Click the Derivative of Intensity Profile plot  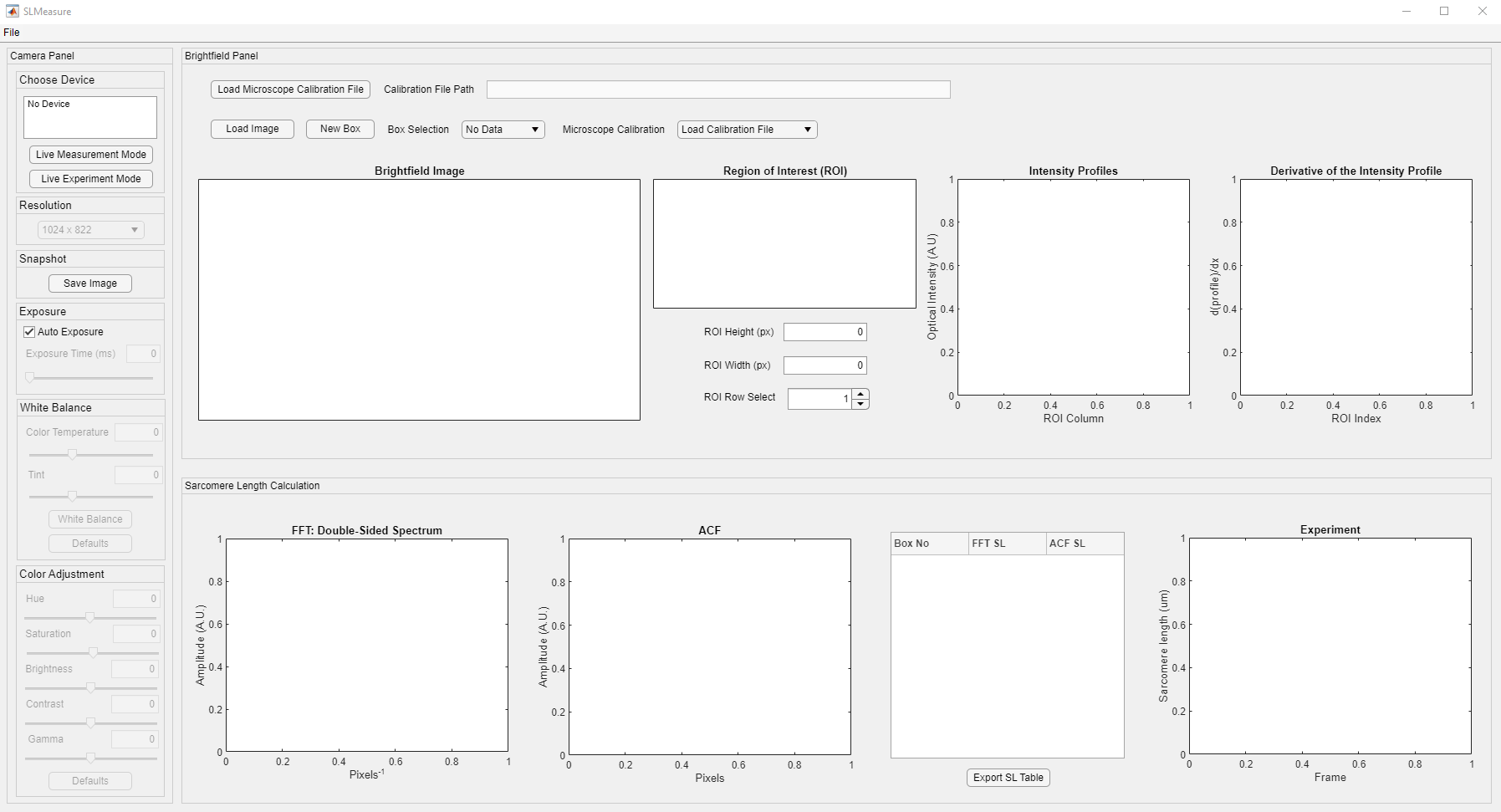1356,287
